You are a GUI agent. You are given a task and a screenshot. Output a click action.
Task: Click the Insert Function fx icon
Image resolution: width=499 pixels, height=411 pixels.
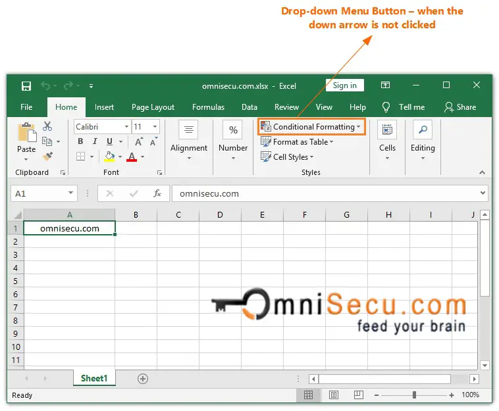(x=157, y=193)
